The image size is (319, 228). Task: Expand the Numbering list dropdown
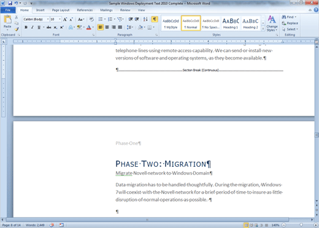[115, 19]
